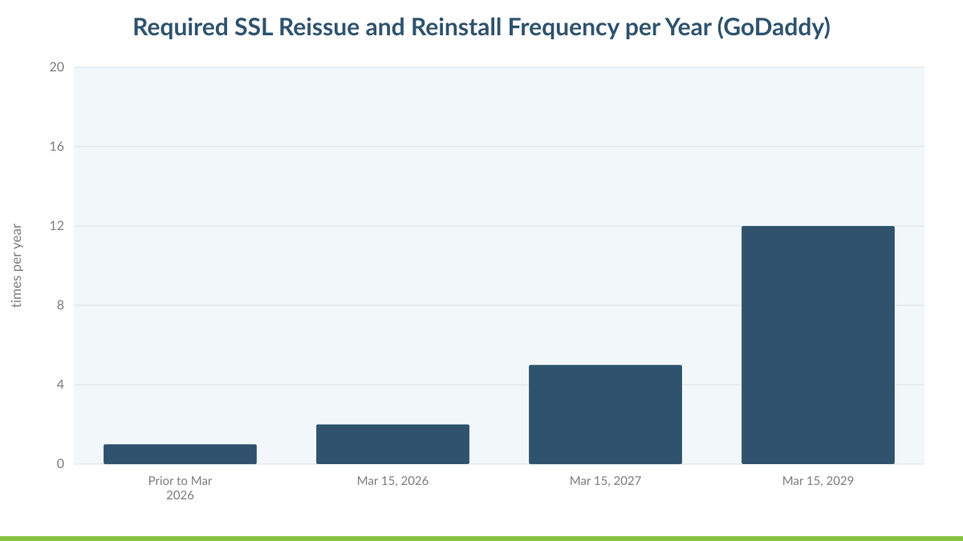Click the 'Mar 15, 2029' axis label
This screenshot has width=963, height=541.
tap(818, 481)
